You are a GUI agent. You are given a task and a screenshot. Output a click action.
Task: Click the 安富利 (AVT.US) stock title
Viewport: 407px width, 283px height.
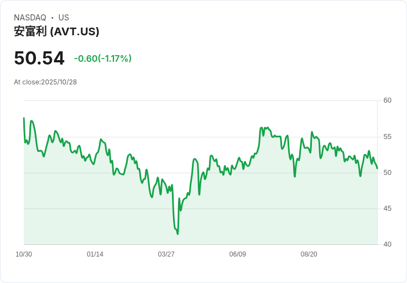click(56, 31)
